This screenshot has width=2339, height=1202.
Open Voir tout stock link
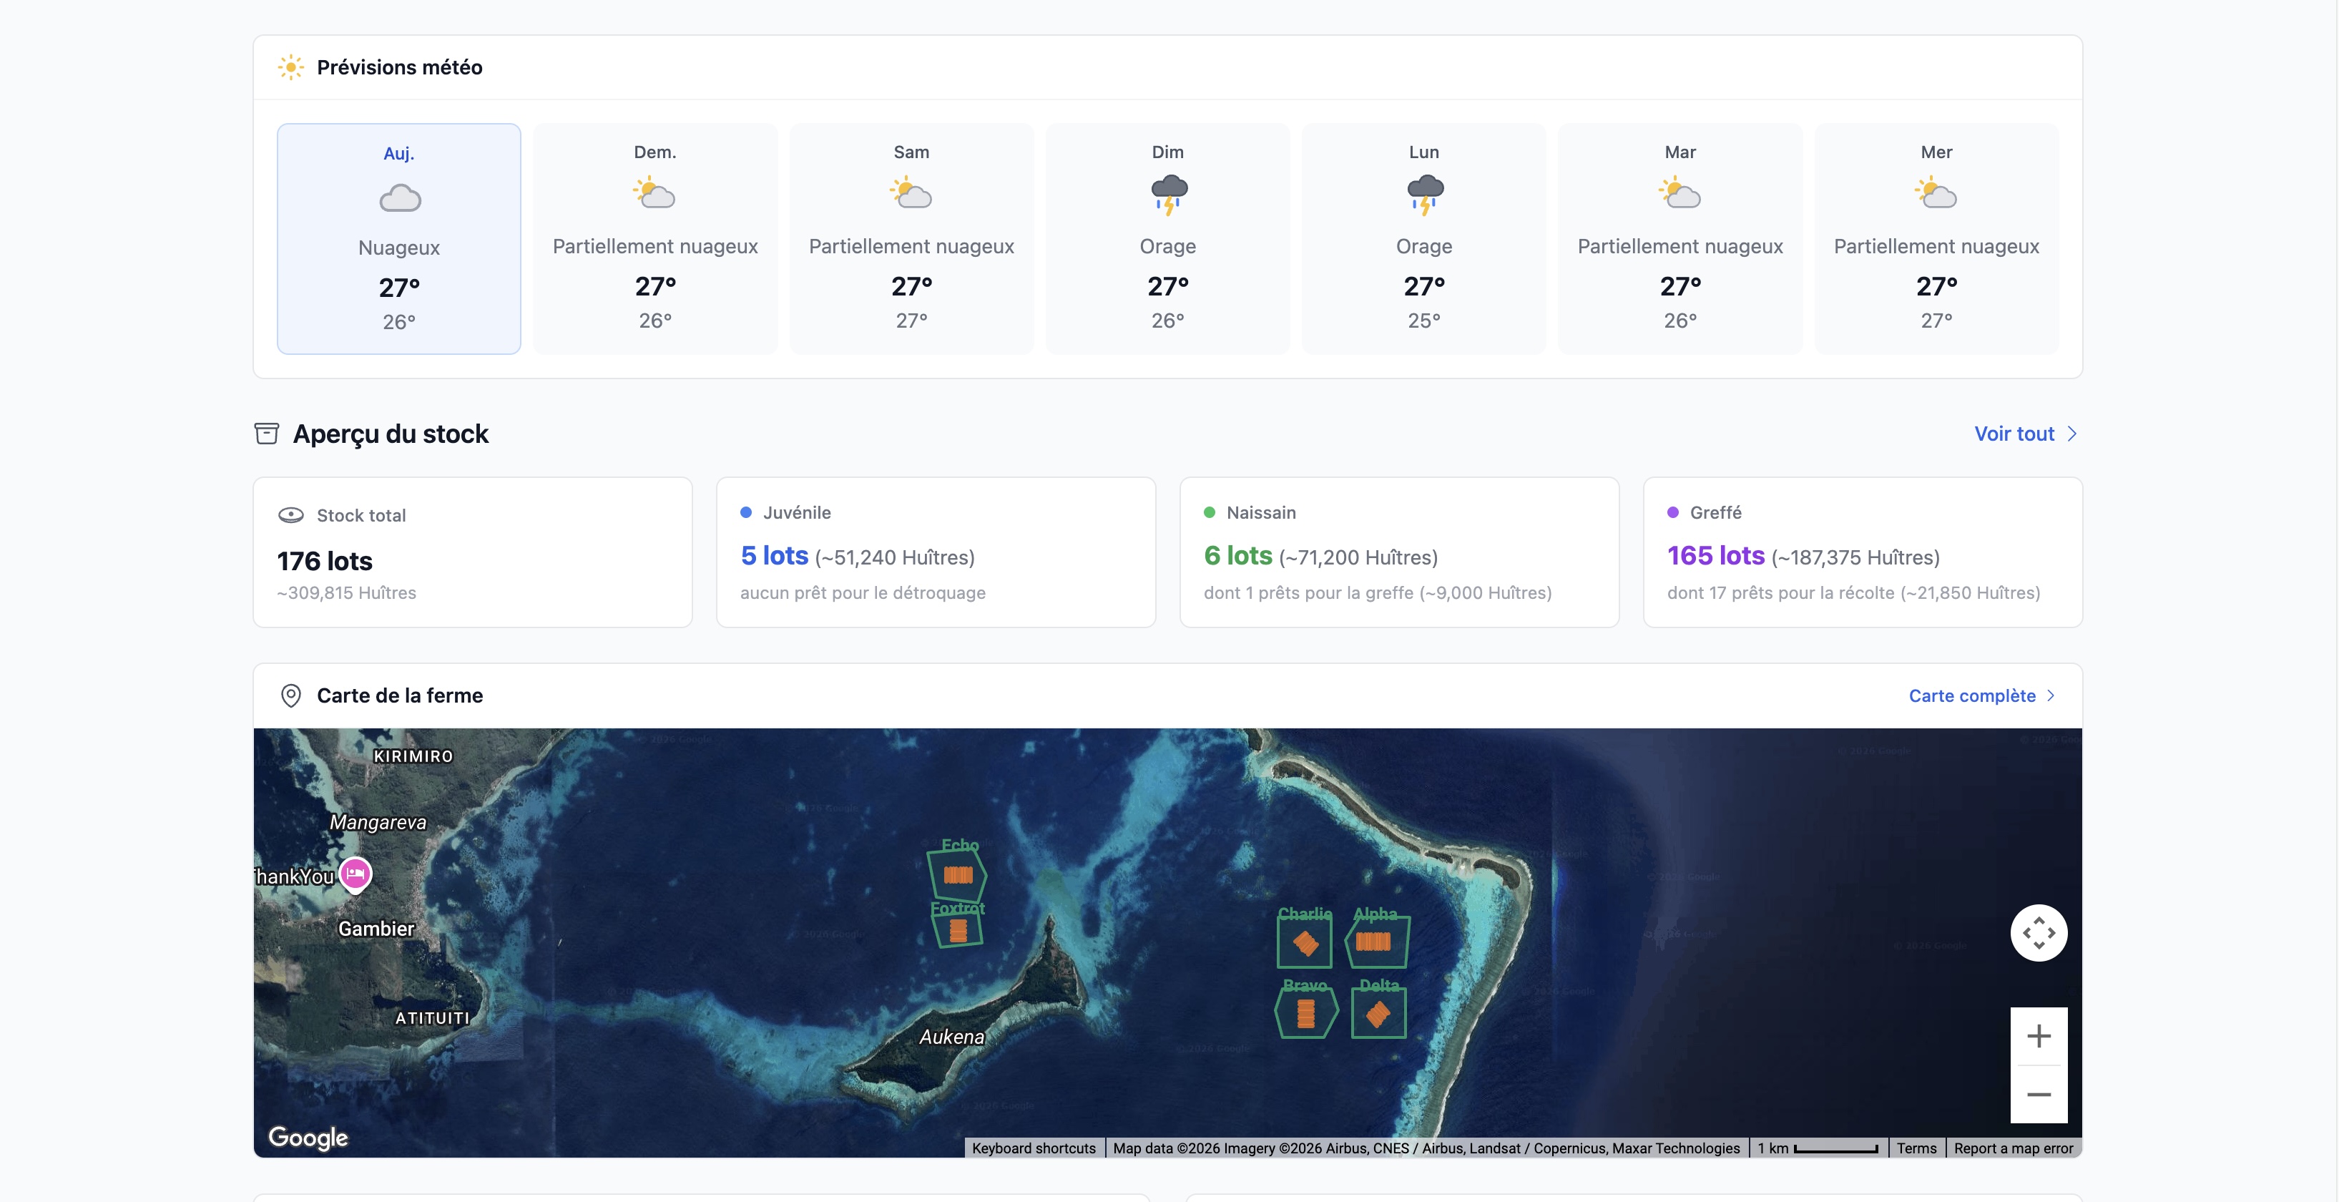point(2014,434)
